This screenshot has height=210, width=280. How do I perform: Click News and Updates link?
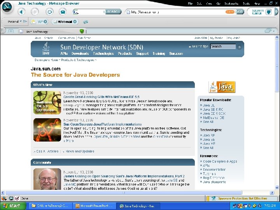click(x=80, y=151)
